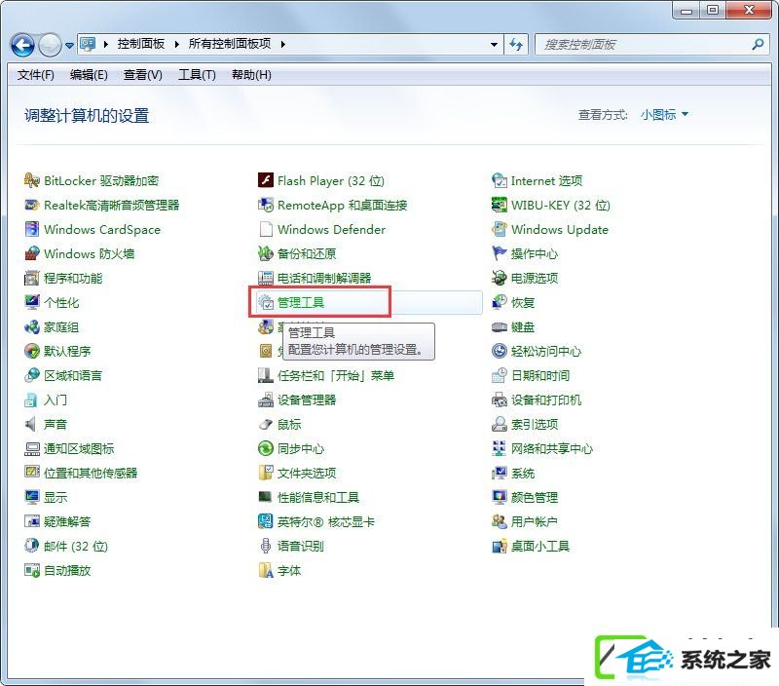Image resolution: width=779 pixels, height=686 pixels.
Task: Open the 日期和时间 link
Action: (540, 376)
